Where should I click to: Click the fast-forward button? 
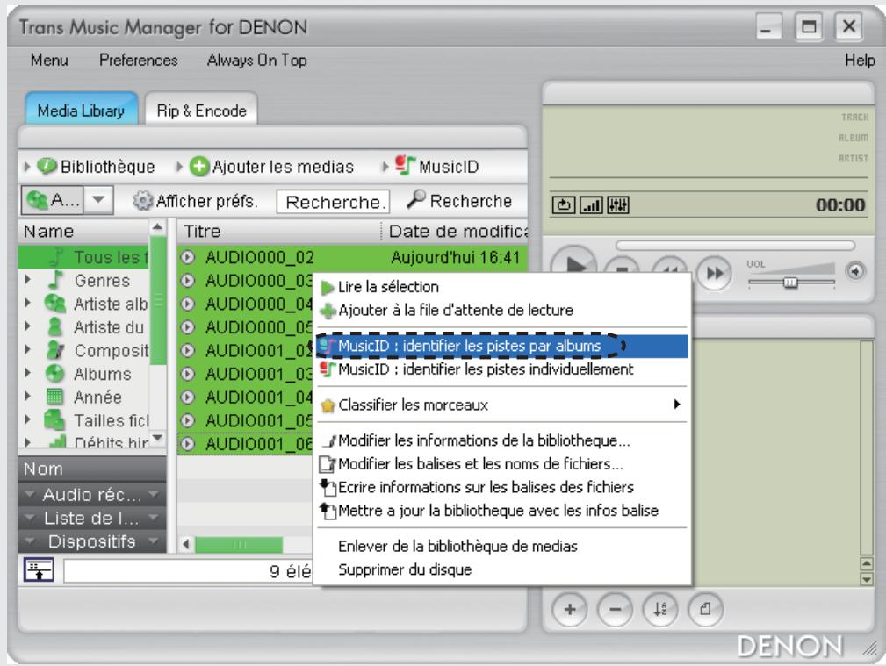pyautogui.click(x=714, y=274)
